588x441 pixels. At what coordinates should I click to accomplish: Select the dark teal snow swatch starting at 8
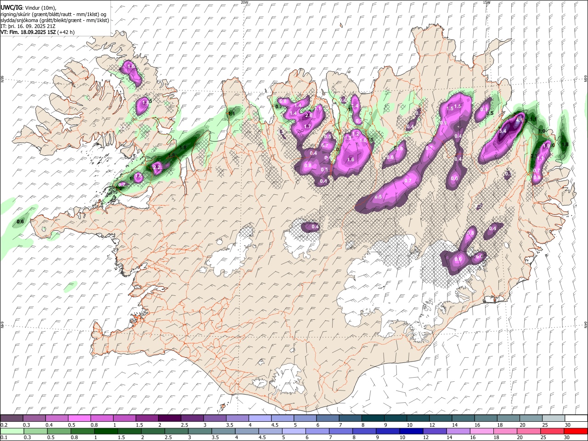point(373,418)
